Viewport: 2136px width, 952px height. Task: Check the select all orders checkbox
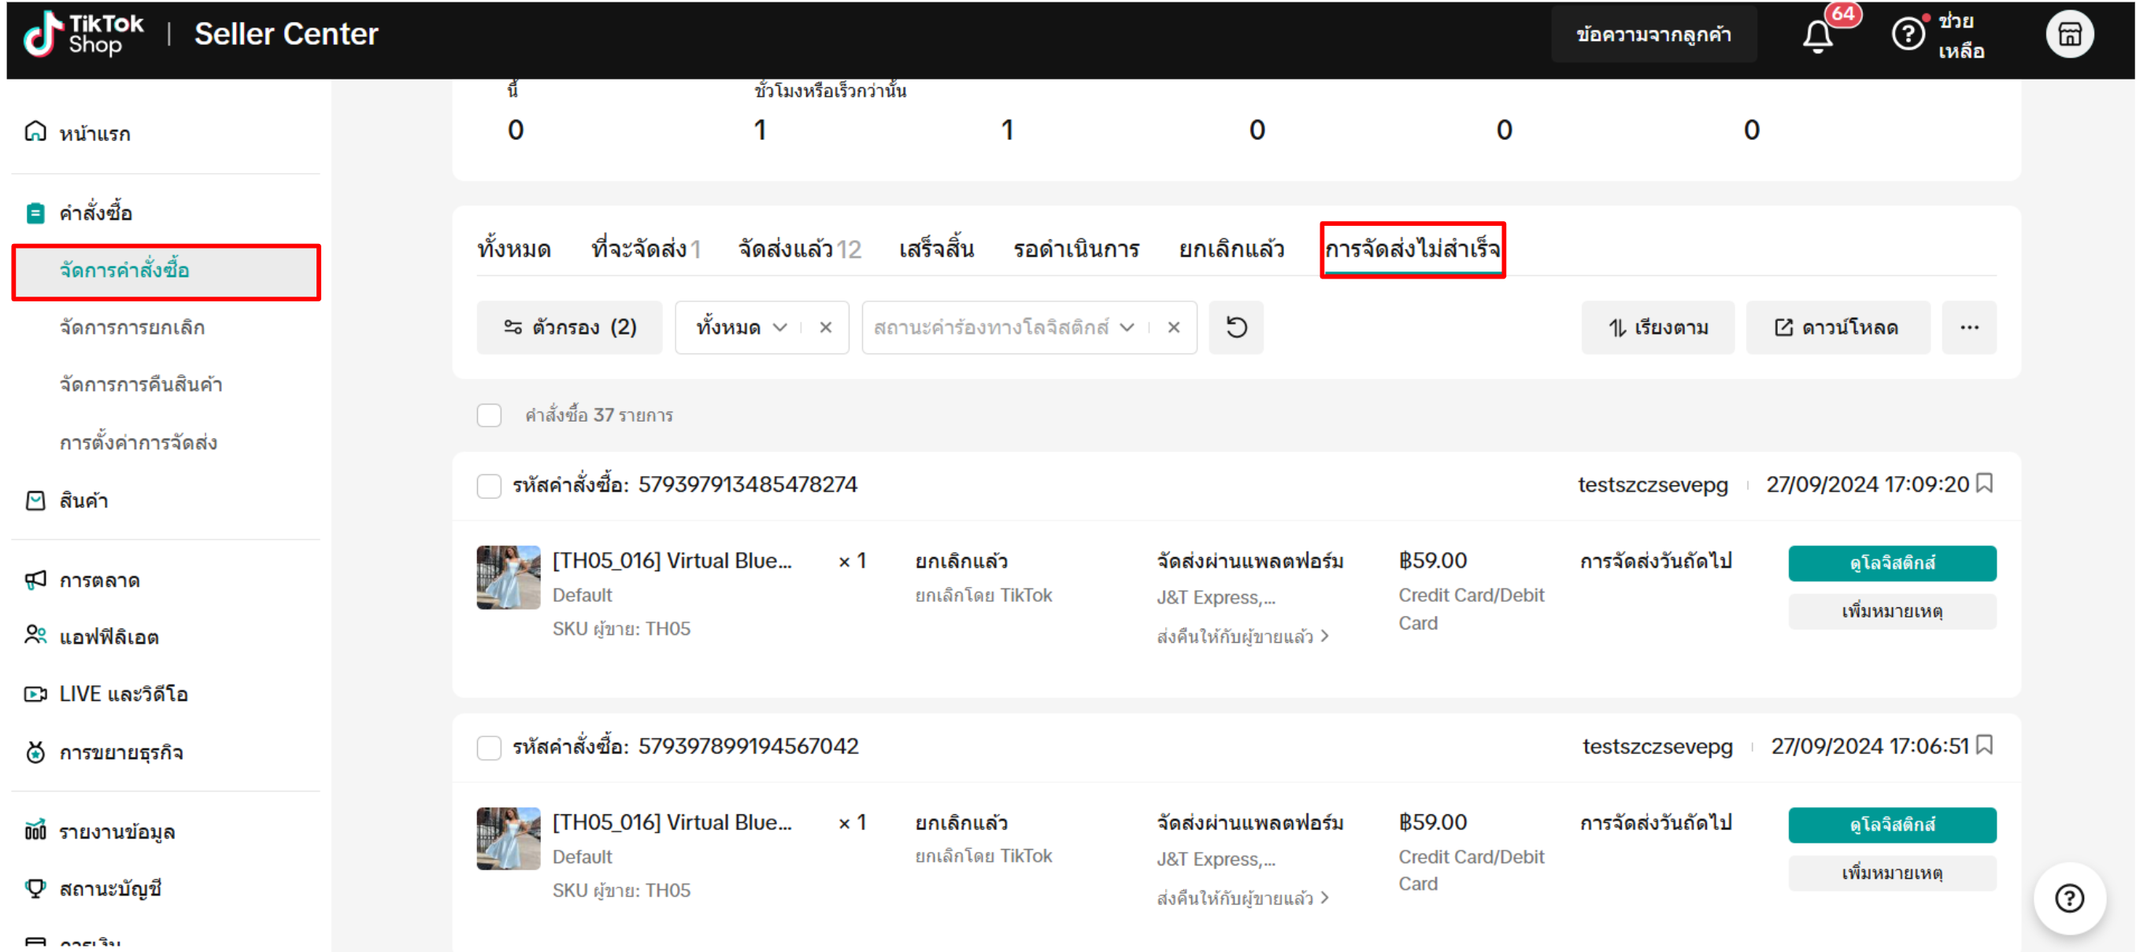(489, 415)
